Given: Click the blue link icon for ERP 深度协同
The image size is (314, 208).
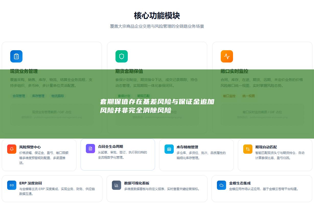Looking at the screenshot, I should coord(12,185).
